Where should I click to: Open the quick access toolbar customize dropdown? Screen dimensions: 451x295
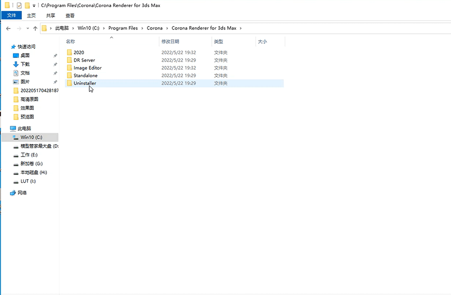coord(34,6)
